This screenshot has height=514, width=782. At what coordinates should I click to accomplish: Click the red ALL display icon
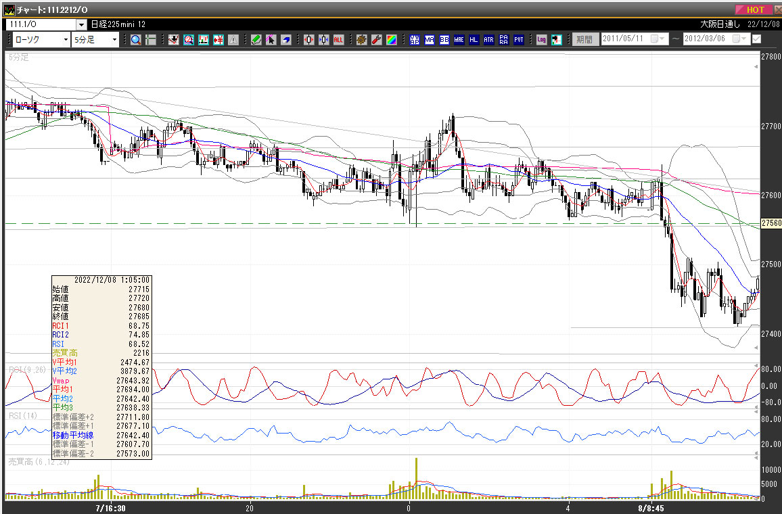(x=339, y=39)
